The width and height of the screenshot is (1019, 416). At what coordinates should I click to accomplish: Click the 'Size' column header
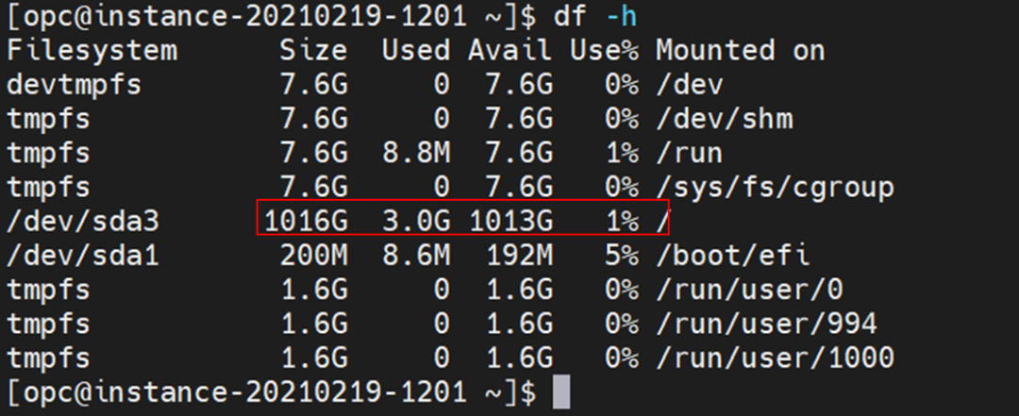click(313, 51)
